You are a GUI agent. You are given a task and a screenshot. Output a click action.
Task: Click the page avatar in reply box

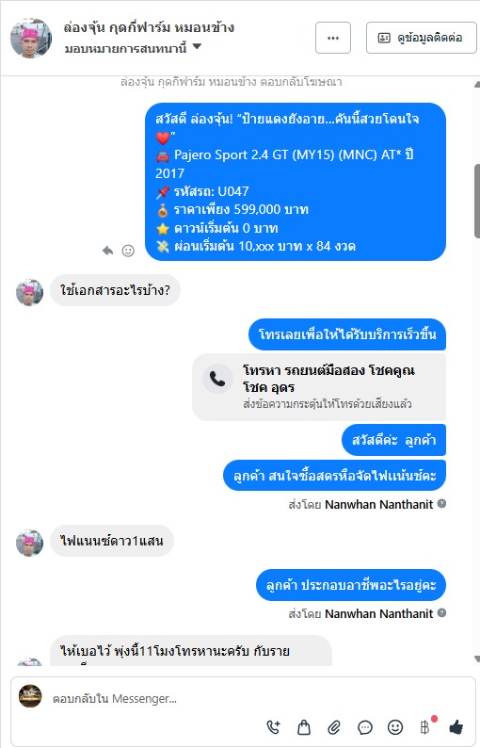[x=30, y=696]
